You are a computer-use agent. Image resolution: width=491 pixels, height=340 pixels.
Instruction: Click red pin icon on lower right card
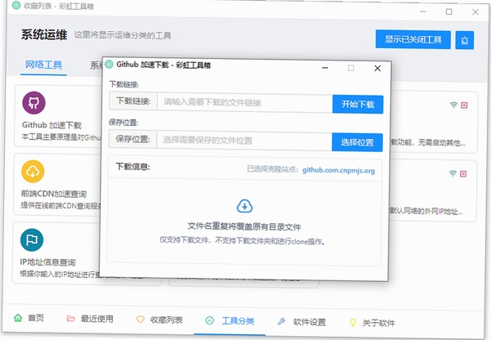click(x=463, y=173)
